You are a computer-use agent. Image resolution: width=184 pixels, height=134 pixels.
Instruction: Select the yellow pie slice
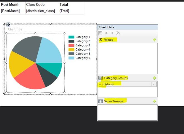20,63
